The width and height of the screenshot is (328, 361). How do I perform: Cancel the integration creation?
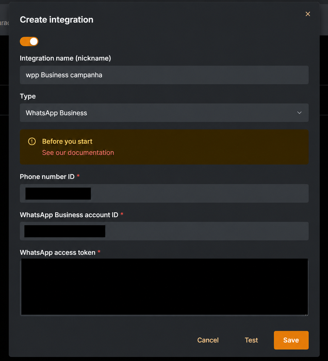click(x=208, y=340)
